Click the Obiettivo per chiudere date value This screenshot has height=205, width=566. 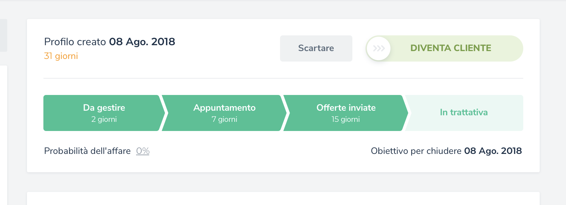click(493, 151)
